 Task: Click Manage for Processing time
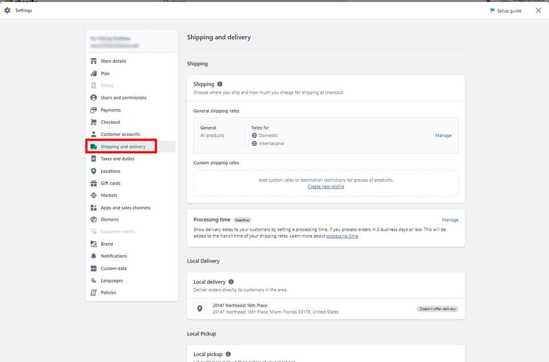pyautogui.click(x=450, y=220)
